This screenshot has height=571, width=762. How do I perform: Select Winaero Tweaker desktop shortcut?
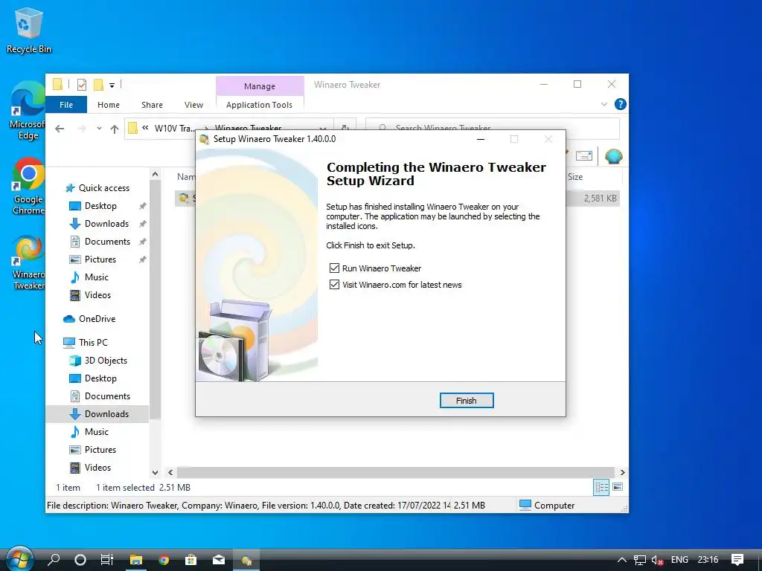pyautogui.click(x=29, y=263)
